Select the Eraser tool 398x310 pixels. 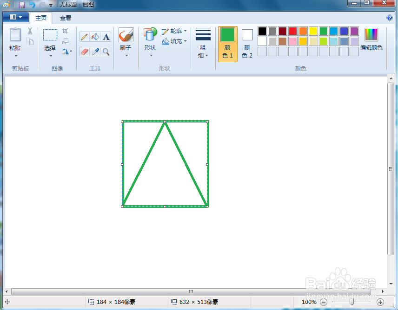point(84,52)
